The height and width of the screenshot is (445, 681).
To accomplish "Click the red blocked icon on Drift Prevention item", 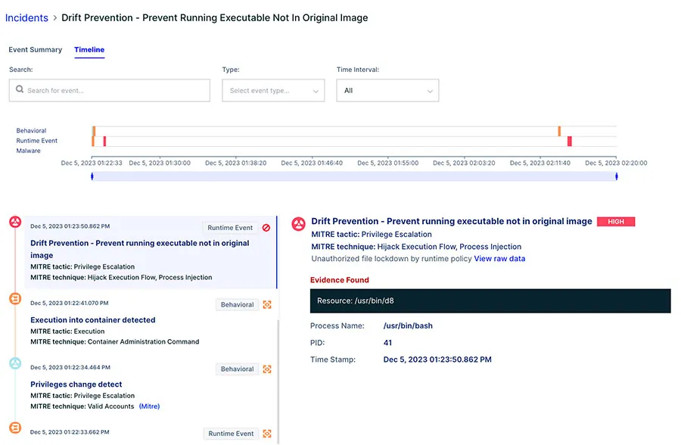I will coord(266,228).
